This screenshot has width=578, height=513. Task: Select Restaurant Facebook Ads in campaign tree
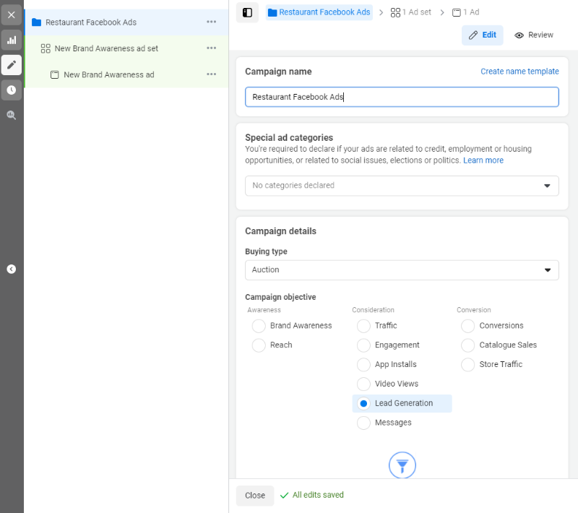click(x=126, y=22)
